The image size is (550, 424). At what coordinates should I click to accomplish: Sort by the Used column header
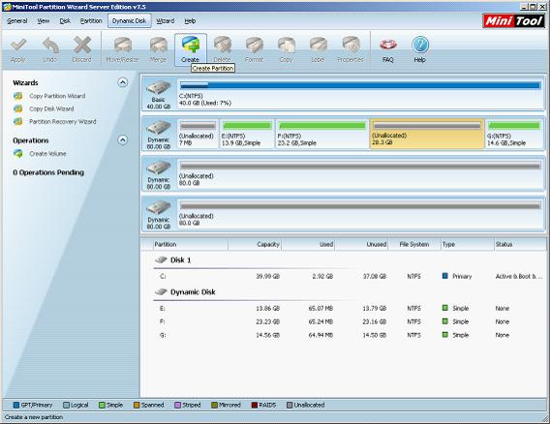(x=308, y=245)
